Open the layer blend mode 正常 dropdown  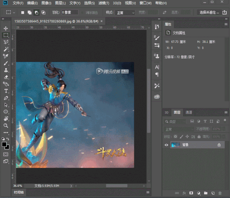click(x=179, y=129)
